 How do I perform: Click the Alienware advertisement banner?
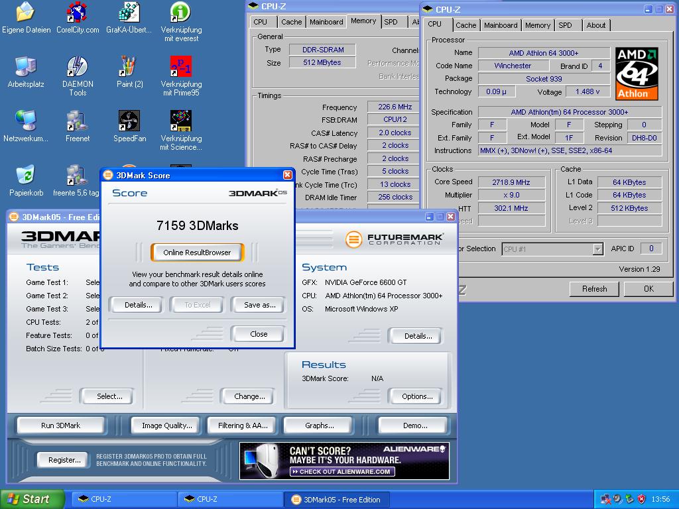[344, 461]
